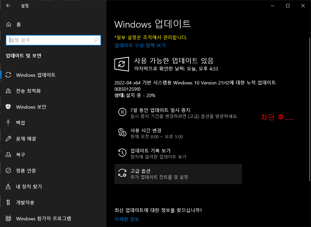Click 현재 오전 8:00 ~ 오후 5:00 text

pos(156,137)
